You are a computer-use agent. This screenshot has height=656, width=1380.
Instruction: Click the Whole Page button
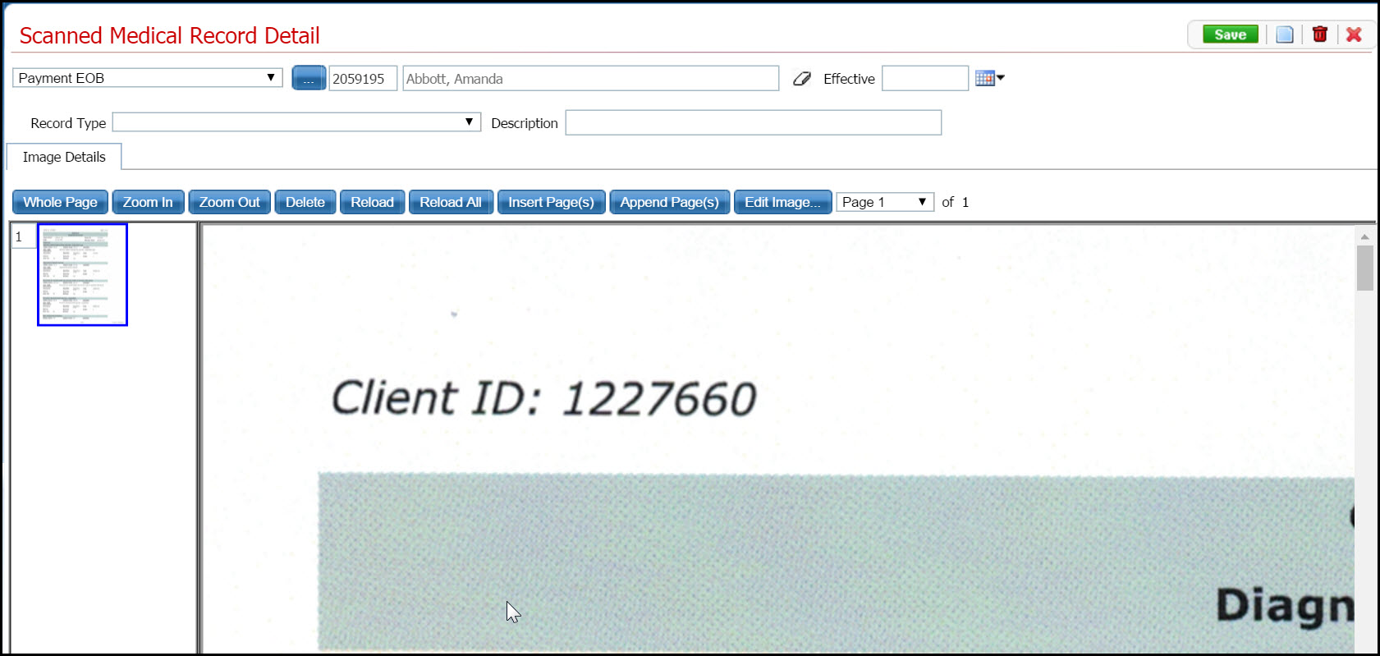point(60,202)
